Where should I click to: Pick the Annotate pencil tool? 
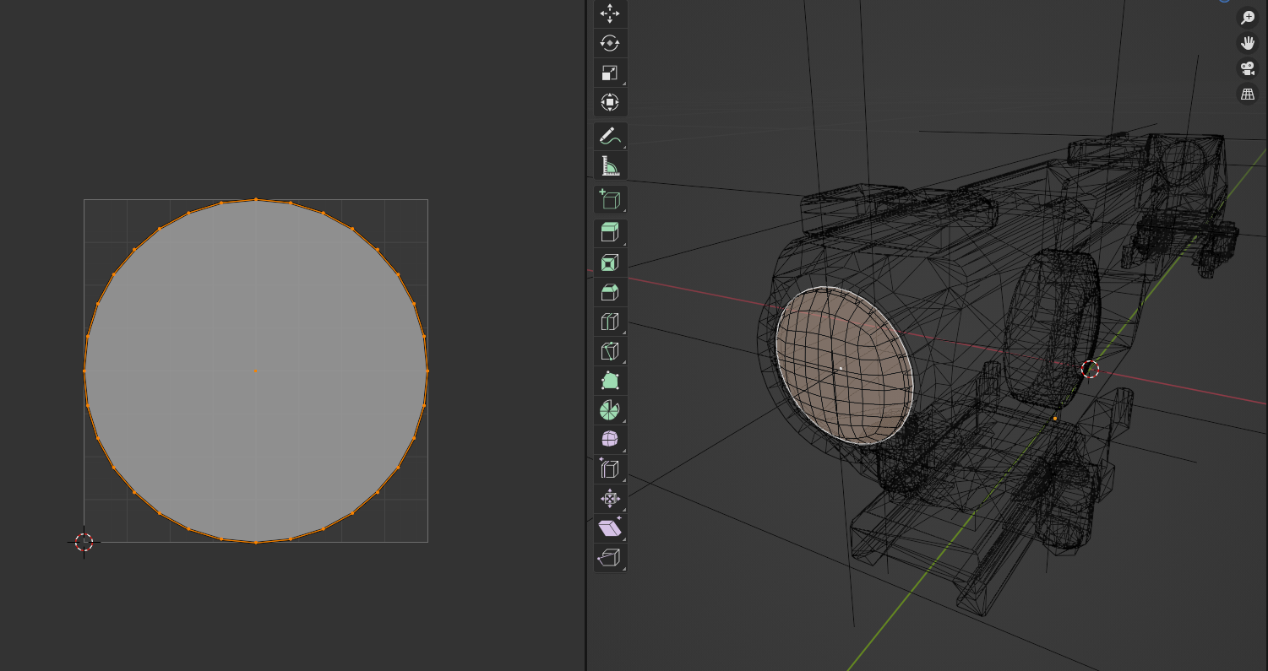pos(610,136)
